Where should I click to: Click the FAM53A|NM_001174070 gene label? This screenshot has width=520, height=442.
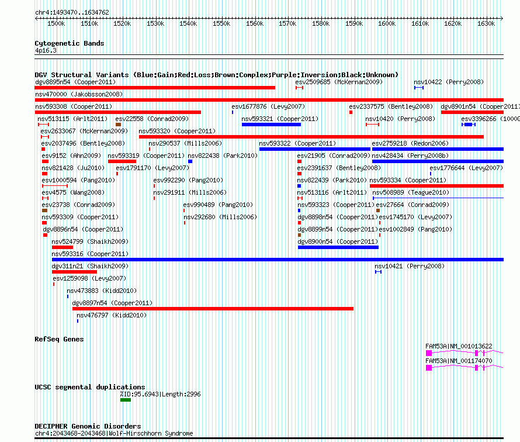459,361
